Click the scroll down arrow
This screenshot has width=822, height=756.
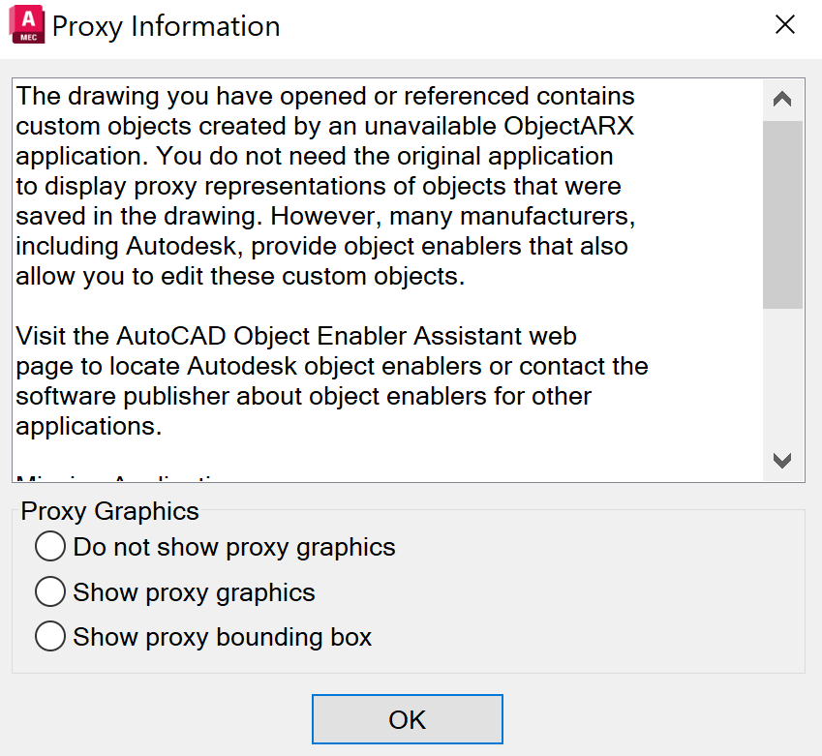tap(783, 461)
